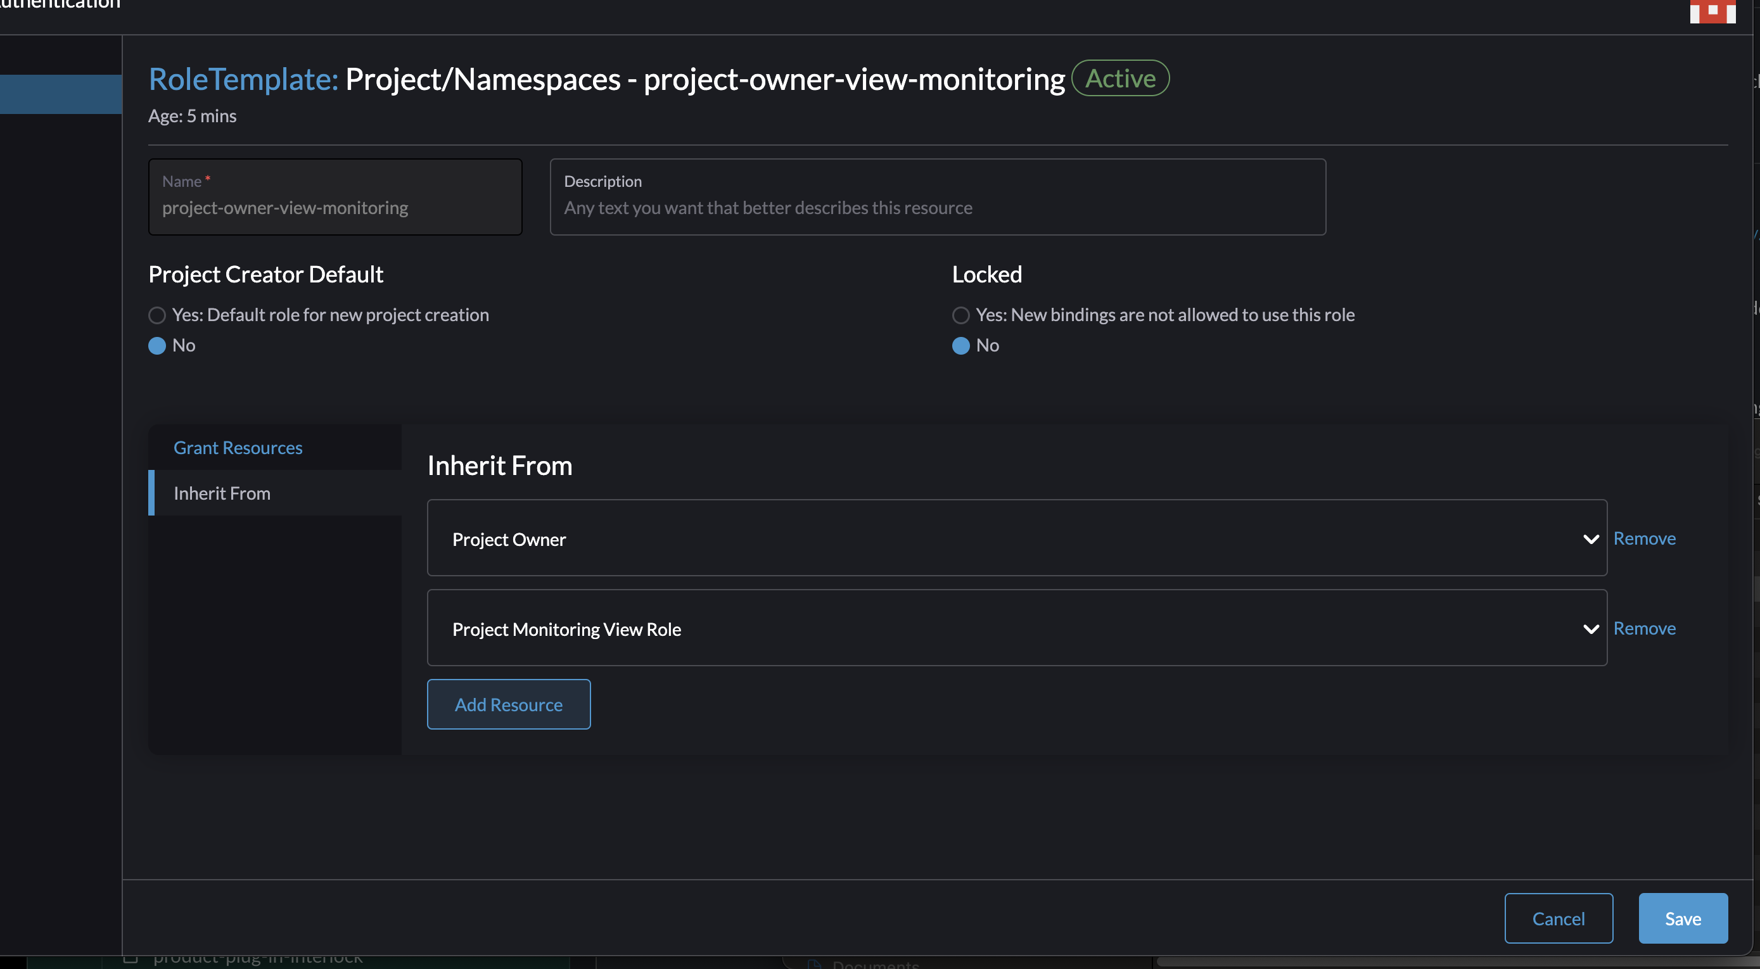Click the checkbox icon beside product-plug-in-interlock

[132, 959]
